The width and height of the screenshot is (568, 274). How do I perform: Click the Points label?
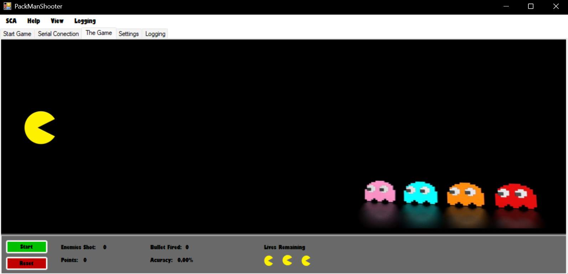tap(69, 260)
